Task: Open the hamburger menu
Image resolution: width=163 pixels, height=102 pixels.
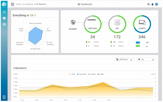Action: (13, 4)
